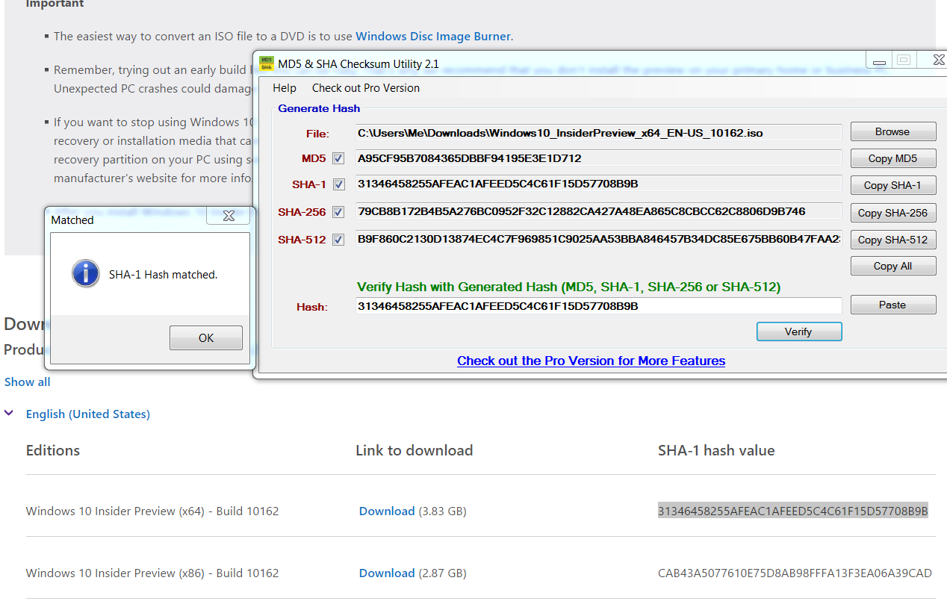Viewport: 947px width, 610px height.
Task: Click the English (United States) language link
Action: click(88, 414)
